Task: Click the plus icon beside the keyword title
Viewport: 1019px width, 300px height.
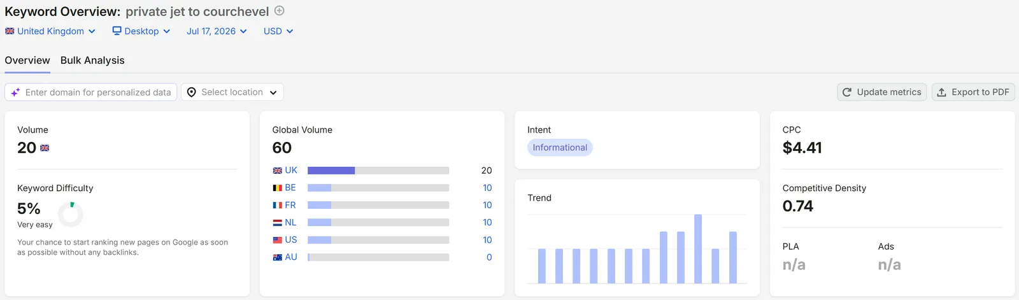Action: tap(279, 11)
